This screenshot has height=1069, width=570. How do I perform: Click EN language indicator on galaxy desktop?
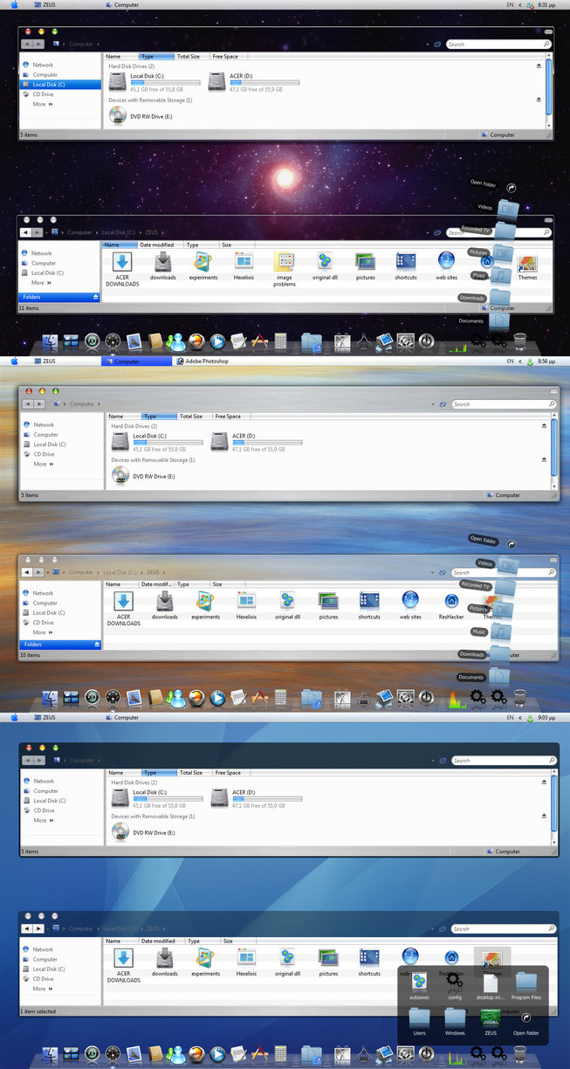[x=510, y=4]
